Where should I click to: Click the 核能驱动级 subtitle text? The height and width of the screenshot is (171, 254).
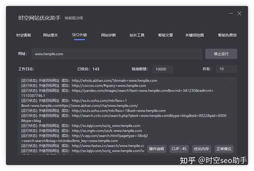74,18
